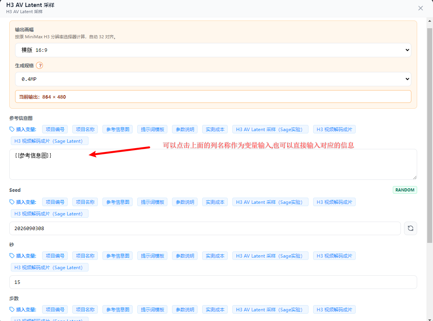This screenshot has height=321, width=433.
Task: Insert 实测成本 variable in 秒 section
Action: (215, 256)
